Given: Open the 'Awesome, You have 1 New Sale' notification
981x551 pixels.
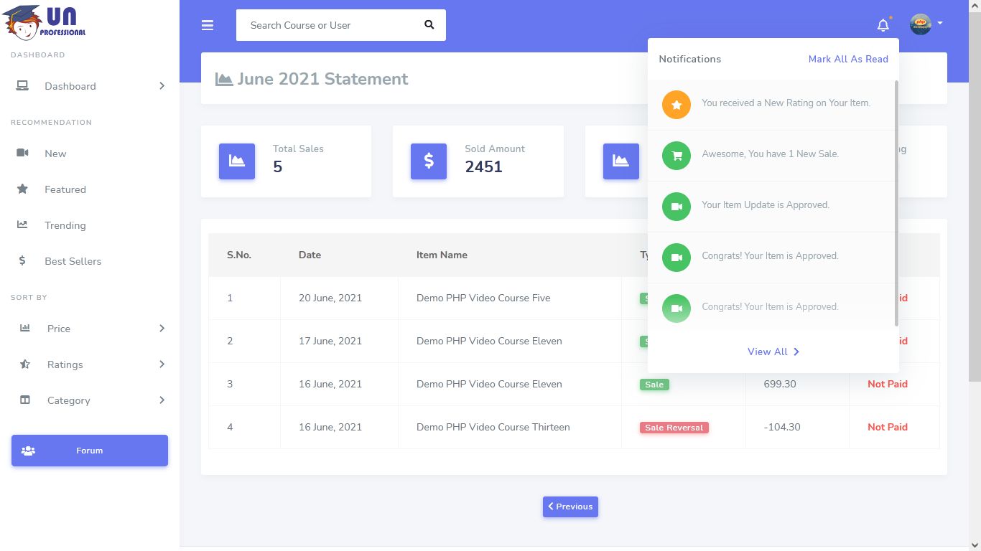Looking at the screenshot, I should pos(771,156).
